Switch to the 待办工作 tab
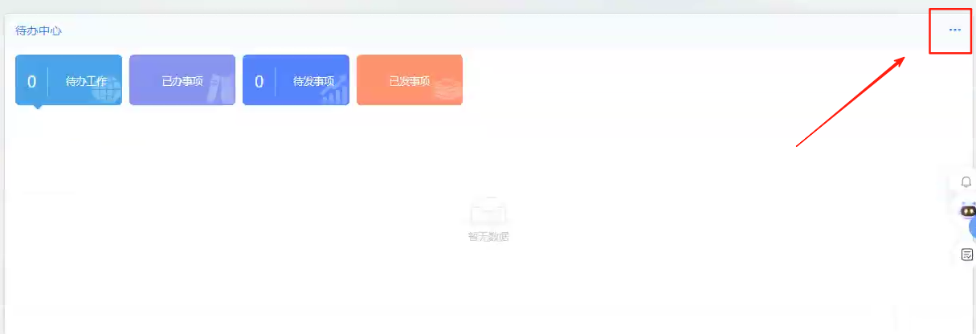The height and width of the screenshot is (334, 976). pos(69,80)
